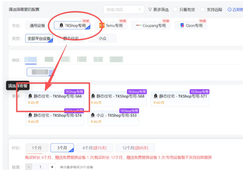243x170 pixels.
Task: Click the bag icon on S53 package
Action: (93, 115)
